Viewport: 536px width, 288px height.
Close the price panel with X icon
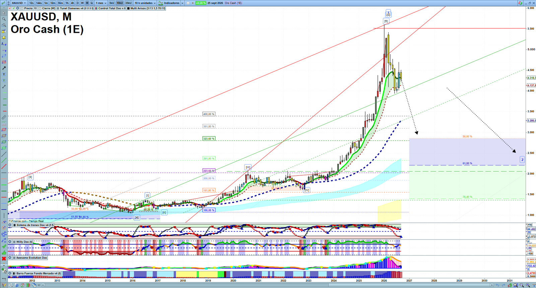tap(17, 8)
